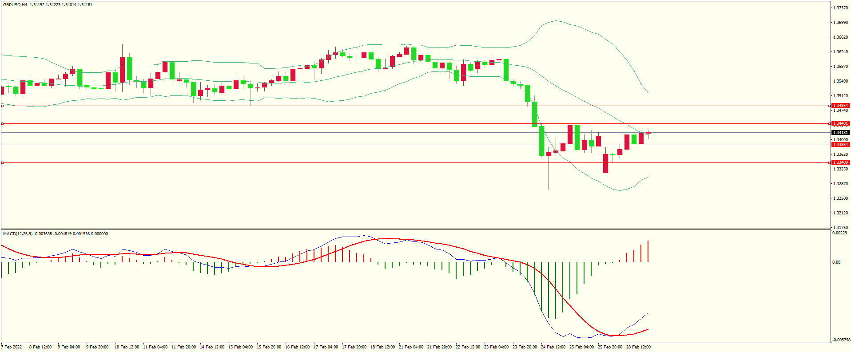Click the 22 Feb 12:00 time label
The height and width of the screenshot is (352, 851).
click(x=468, y=347)
